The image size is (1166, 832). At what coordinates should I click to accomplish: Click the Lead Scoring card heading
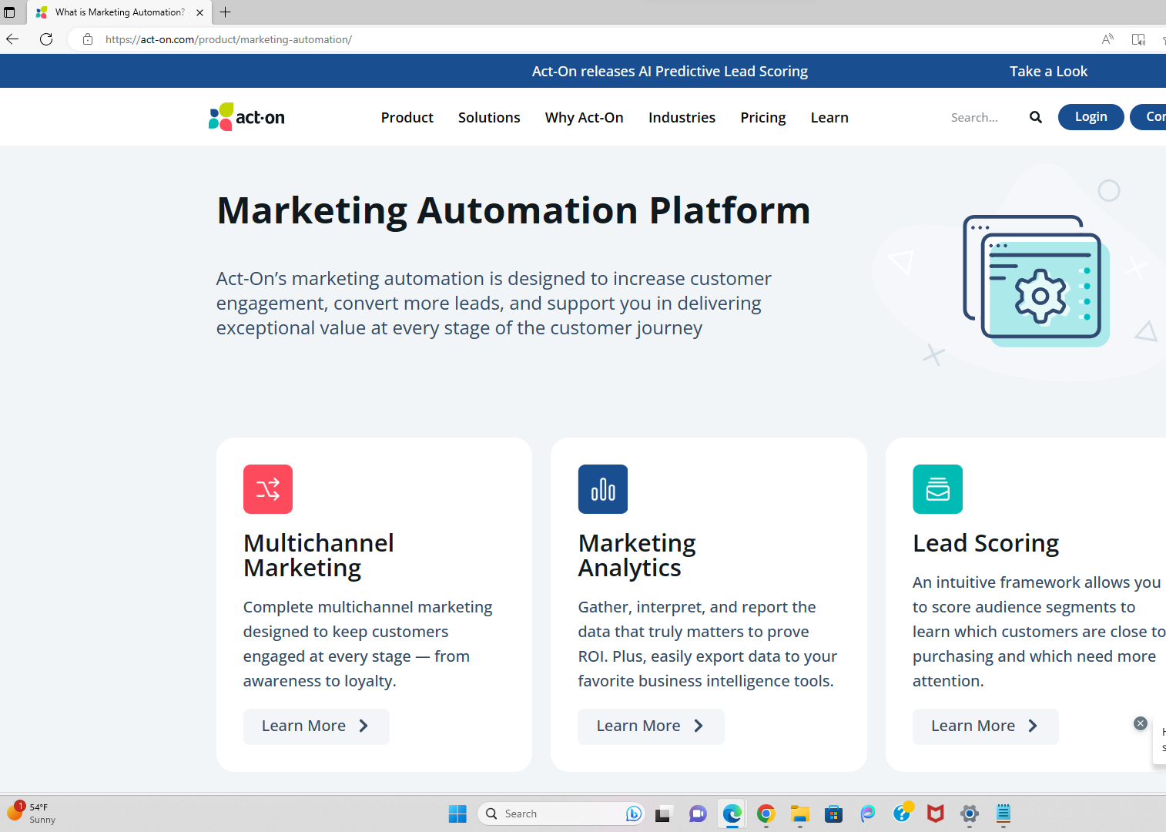tap(986, 543)
